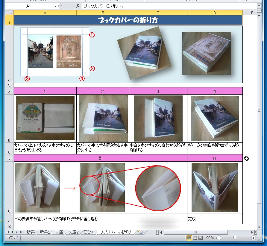Viewport: 267px width, 246px height.
Task: Select column A header
Action: click(45, 13)
